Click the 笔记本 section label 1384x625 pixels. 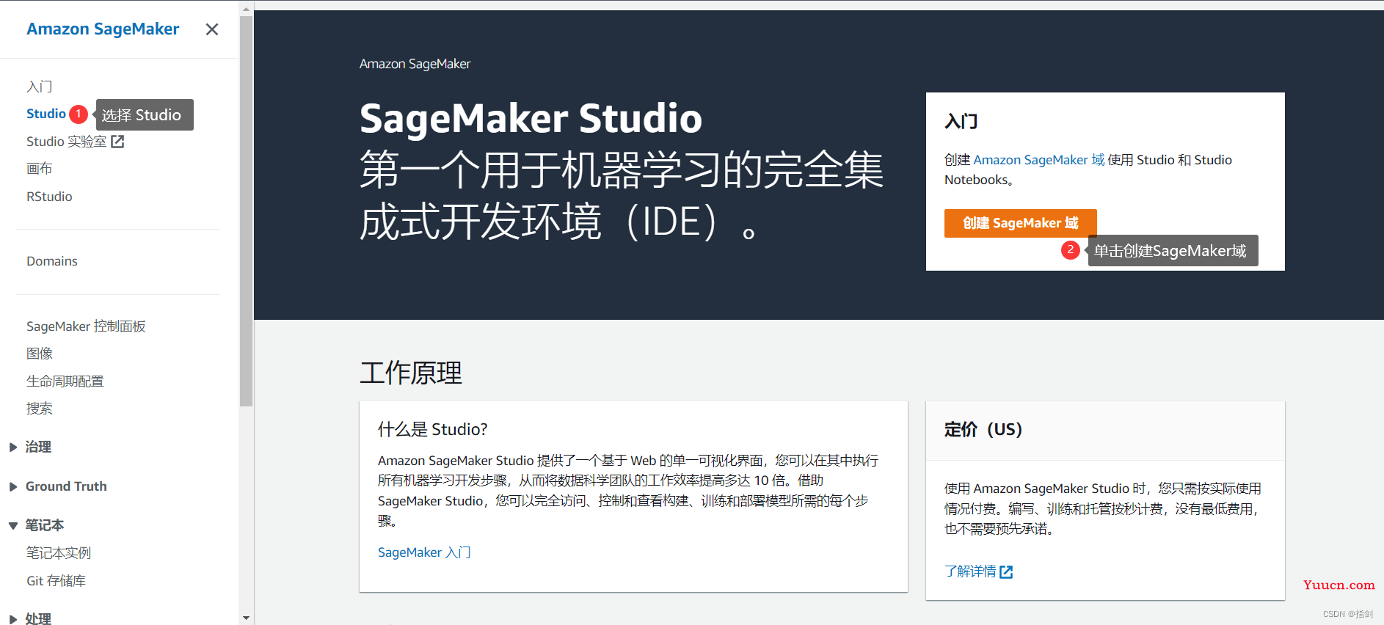(45, 525)
